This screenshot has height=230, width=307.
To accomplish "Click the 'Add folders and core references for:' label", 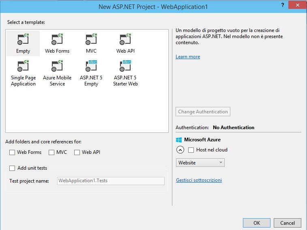I will (x=43, y=142).
